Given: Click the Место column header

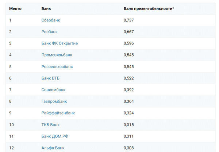Looking at the screenshot, I should [x=15, y=8].
